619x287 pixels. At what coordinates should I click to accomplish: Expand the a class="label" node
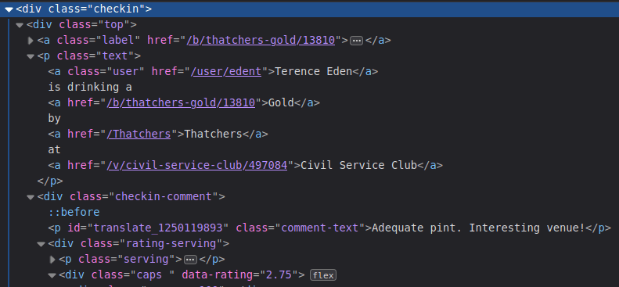click(31, 41)
